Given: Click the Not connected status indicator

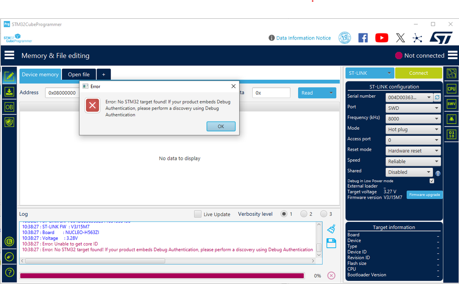Looking at the screenshot, I should click(x=419, y=55).
